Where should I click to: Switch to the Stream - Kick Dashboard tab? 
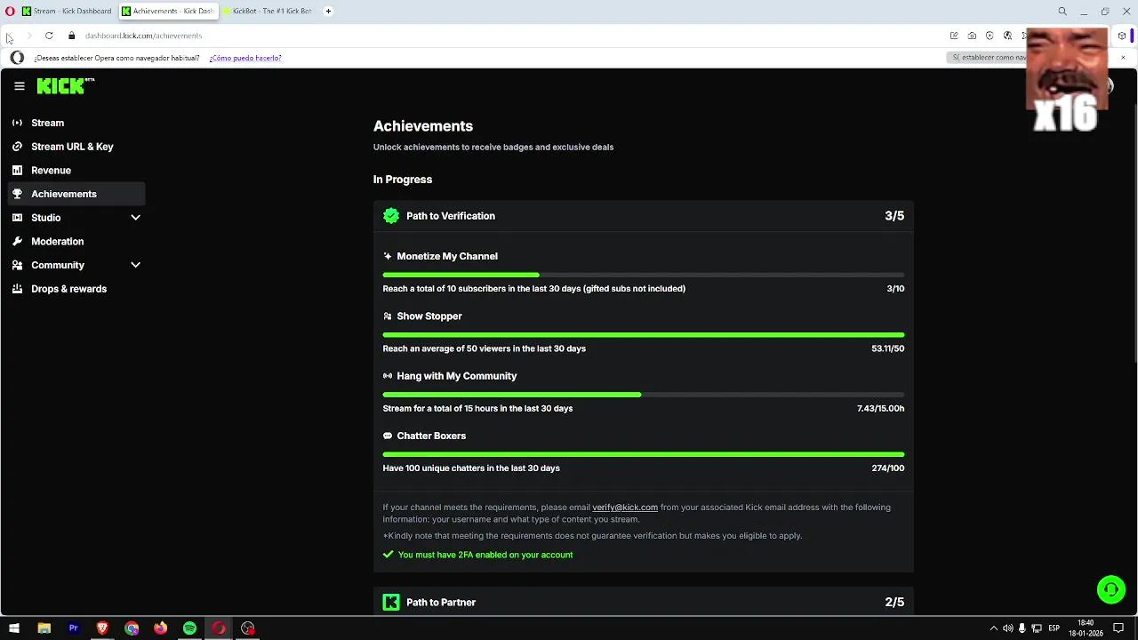pyautogui.click(x=67, y=12)
